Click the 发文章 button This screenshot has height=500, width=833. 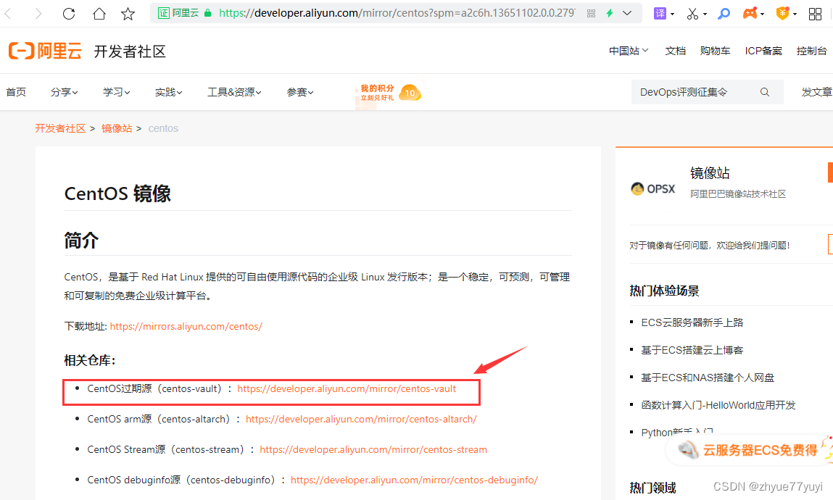click(817, 92)
